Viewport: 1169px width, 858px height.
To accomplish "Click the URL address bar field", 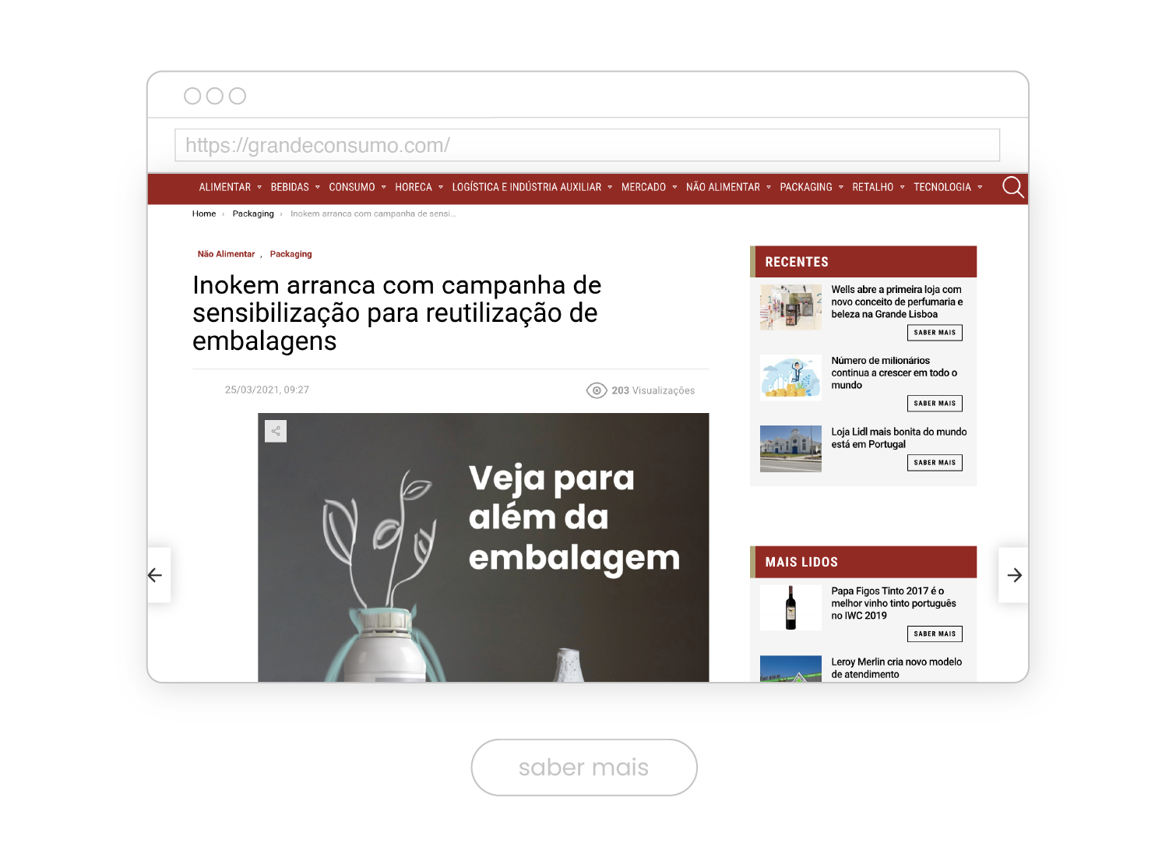I will tap(587, 146).
